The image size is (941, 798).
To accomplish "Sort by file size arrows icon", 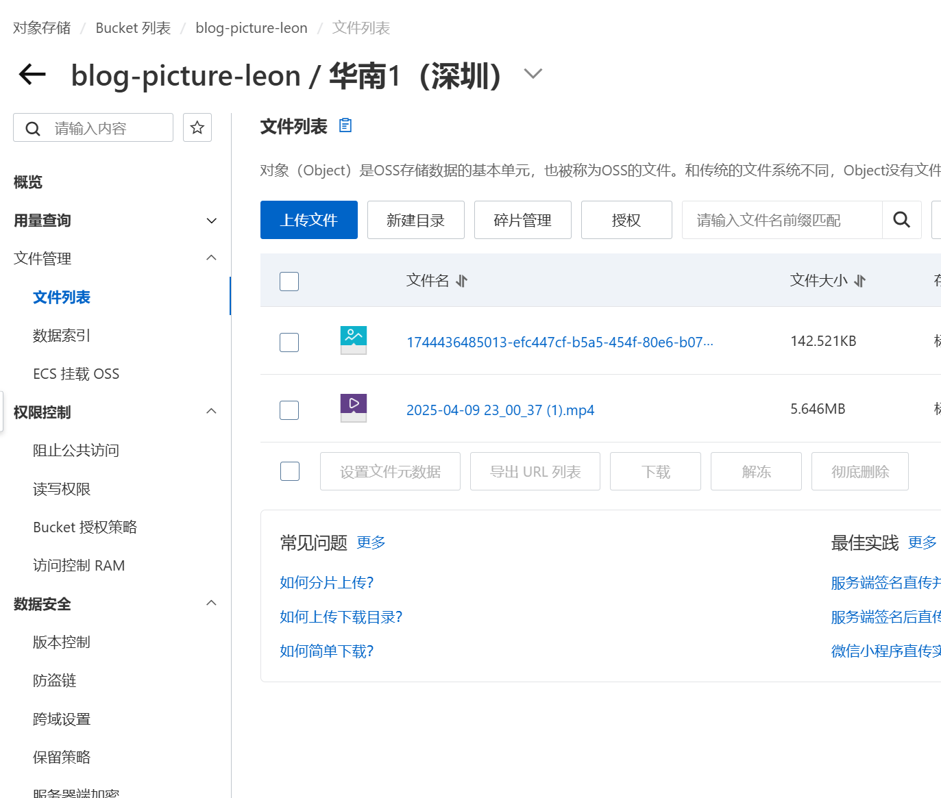I will pyautogui.click(x=860, y=281).
